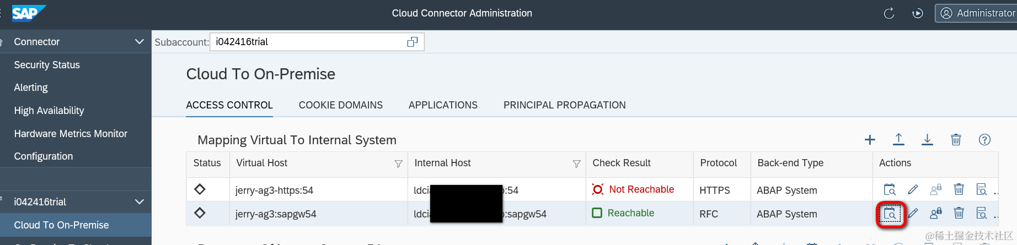The image size is (1017, 245).
Task: Click the Status column header
Action: pyautogui.click(x=207, y=163)
